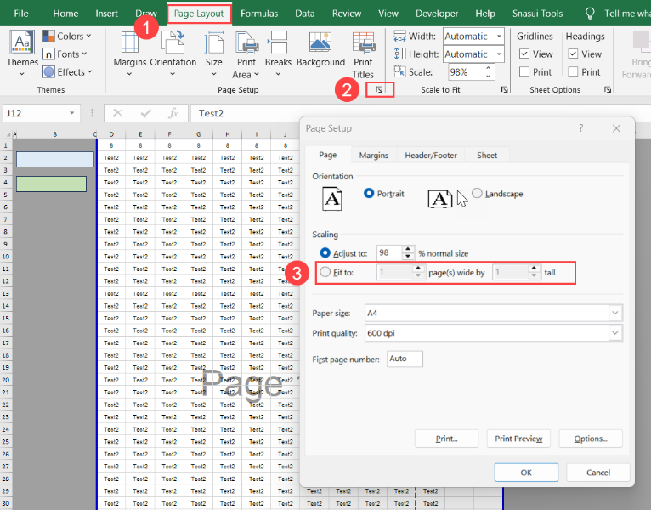Screen dimensions: 651x510
Task: Enable Headings Print checkbox
Action: (574, 72)
